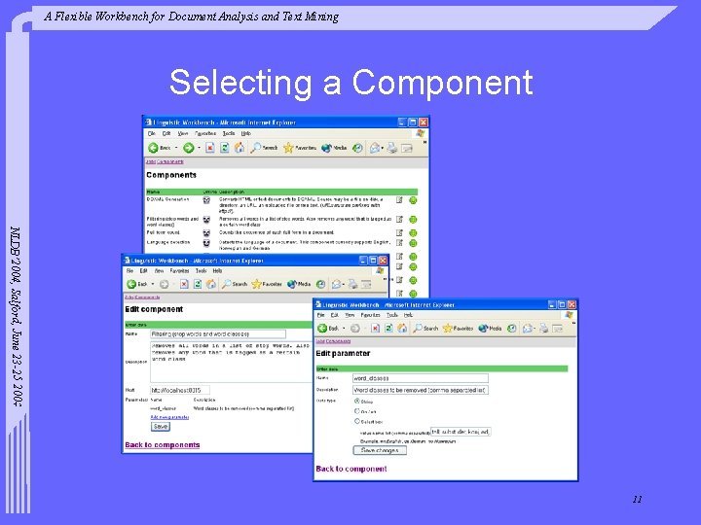
Task: Open Edit menu in Edit component window
Action: pos(143,271)
